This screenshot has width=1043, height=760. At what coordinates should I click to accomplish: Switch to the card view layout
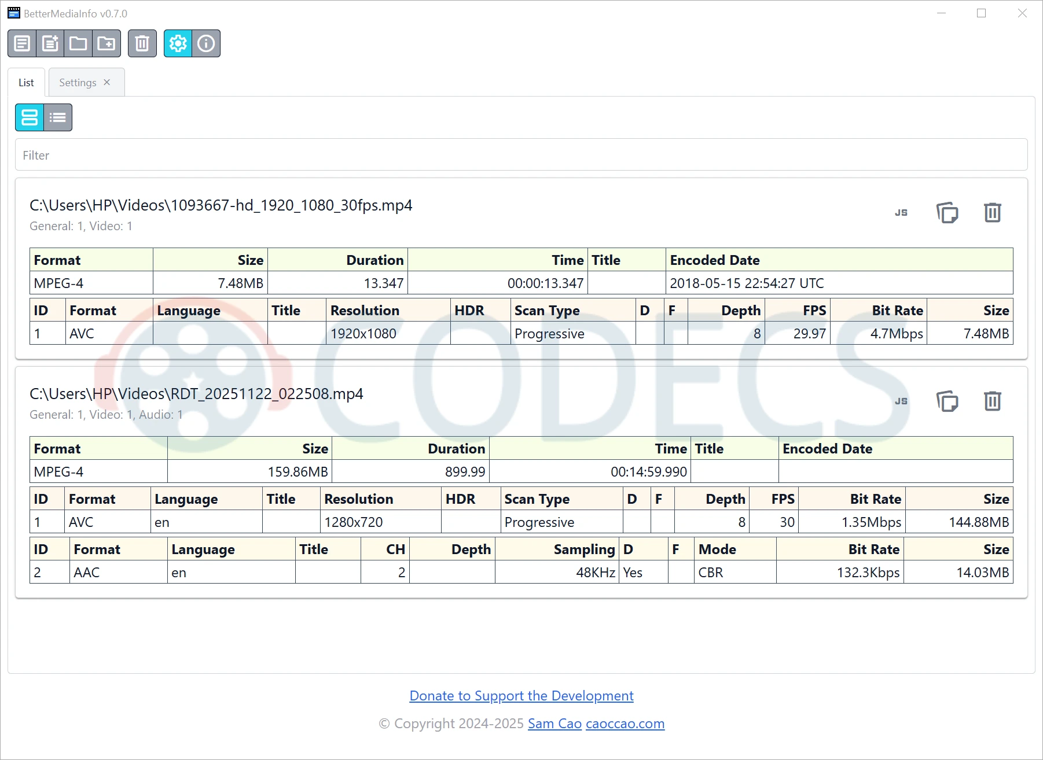(x=30, y=117)
